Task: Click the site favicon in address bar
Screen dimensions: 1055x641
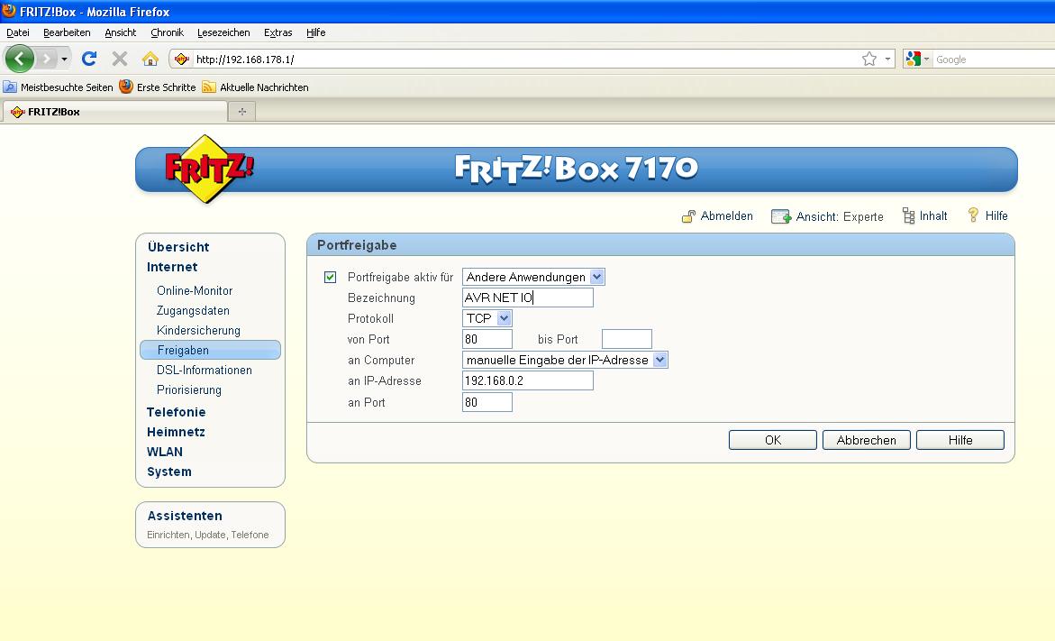Action: coord(182,60)
